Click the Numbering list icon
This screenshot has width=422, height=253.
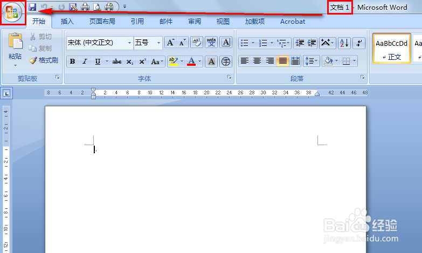point(262,43)
